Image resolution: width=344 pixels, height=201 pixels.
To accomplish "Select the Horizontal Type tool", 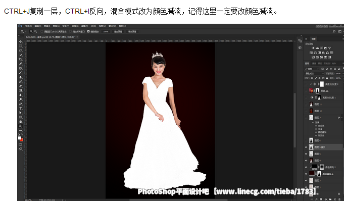I will [20, 109].
